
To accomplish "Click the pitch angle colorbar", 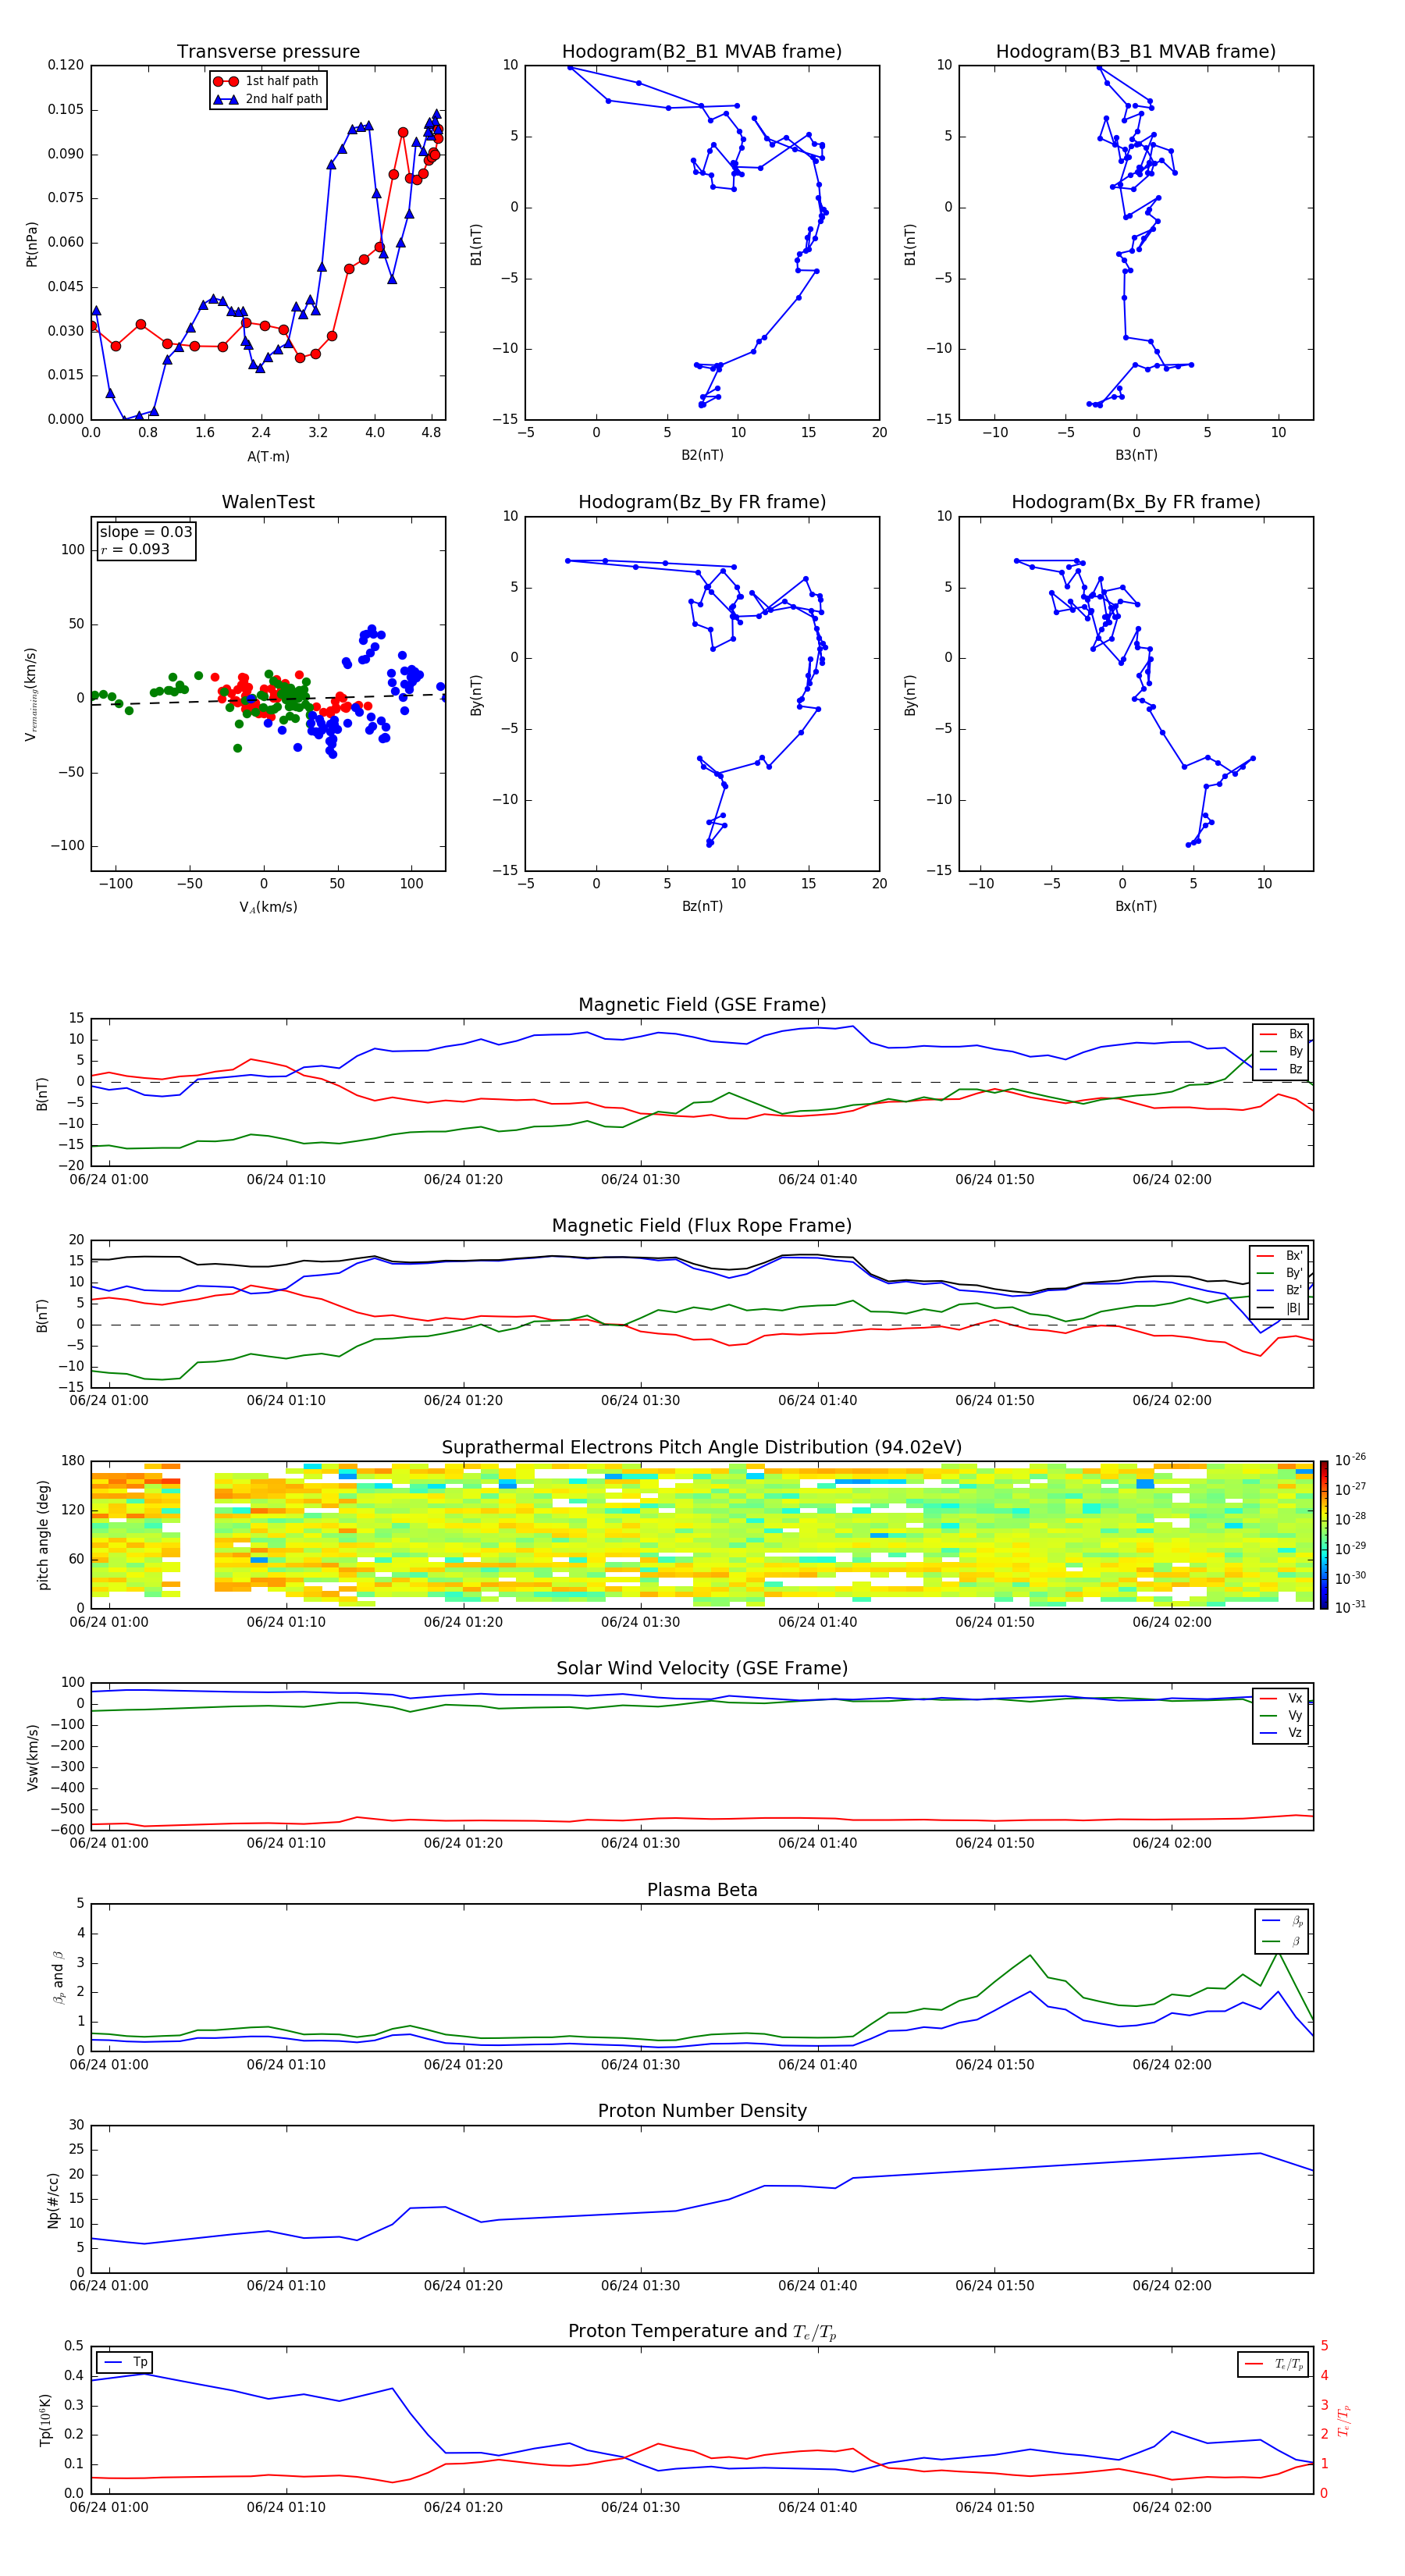I will pos(1324,1534).
